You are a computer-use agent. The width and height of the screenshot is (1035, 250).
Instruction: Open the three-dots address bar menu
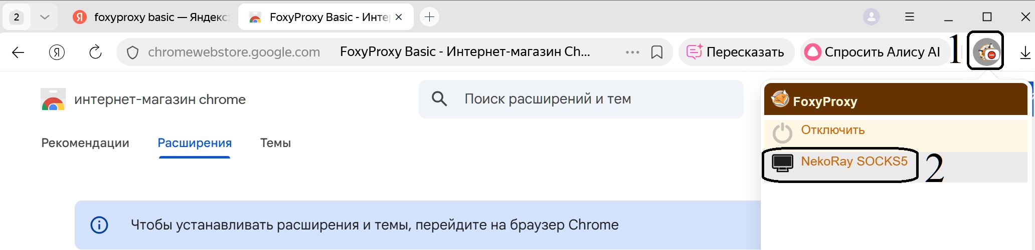tap(632, 52)
